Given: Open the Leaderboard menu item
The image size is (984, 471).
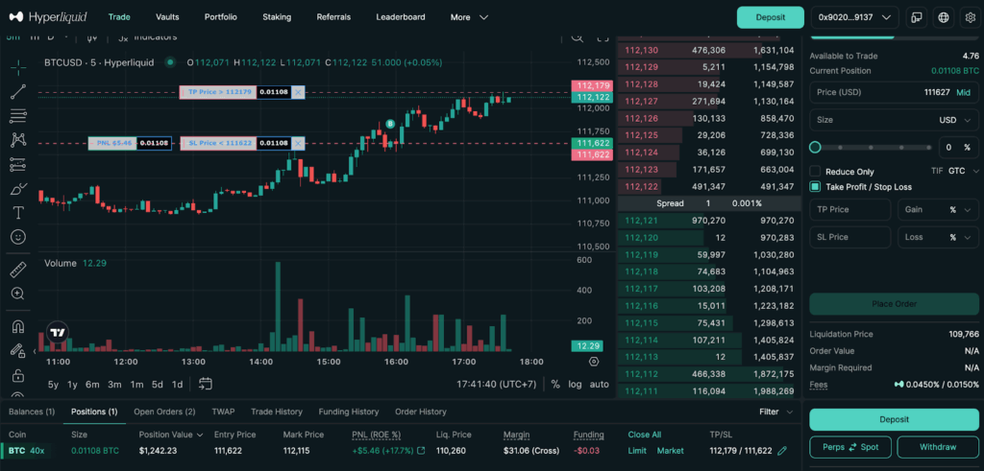Looking at the screenshot, I should 400,17.
